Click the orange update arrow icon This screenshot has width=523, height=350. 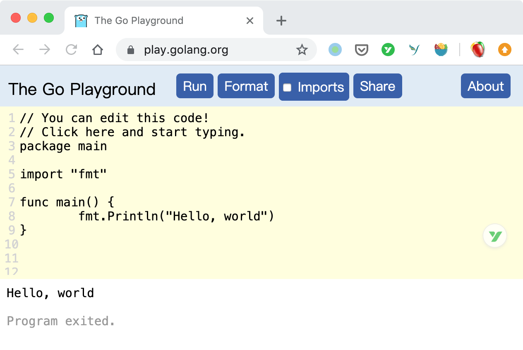[x=504, y=50]
